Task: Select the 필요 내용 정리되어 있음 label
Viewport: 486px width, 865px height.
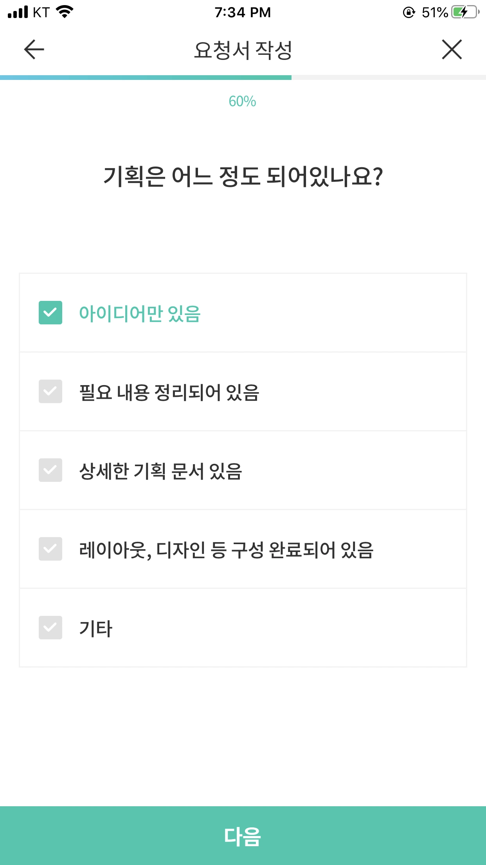Action: pos(169,392)
